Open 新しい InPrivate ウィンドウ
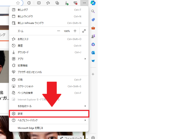The image size is (169, 139). [x=49, y=23]
